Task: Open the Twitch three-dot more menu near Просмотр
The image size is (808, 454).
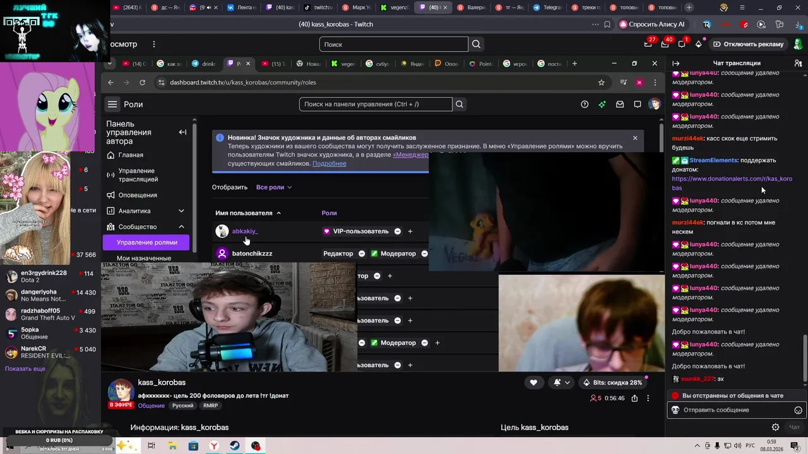Action: pyautogui.click(x=153, y=44)
